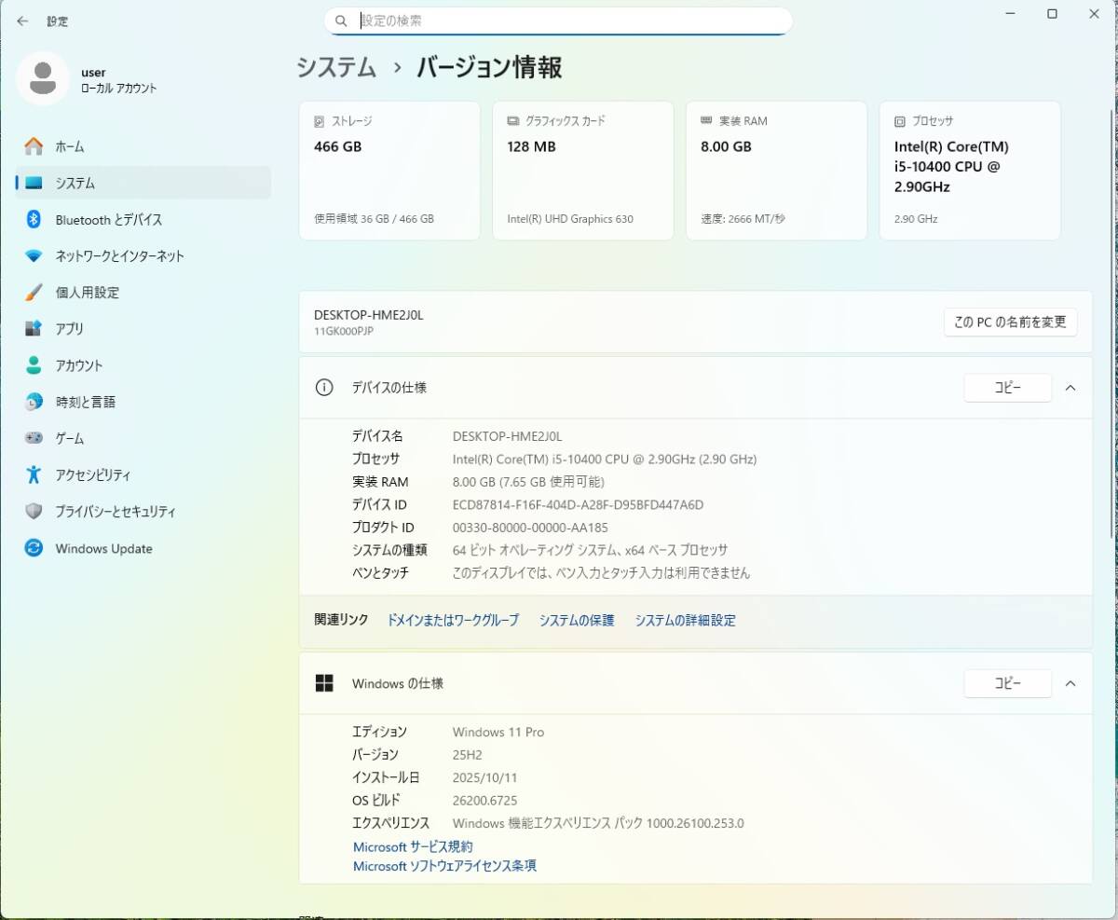Open Bluetooth とデバイス settings
The image size is (1118, 920).
[x=108, y=220]
